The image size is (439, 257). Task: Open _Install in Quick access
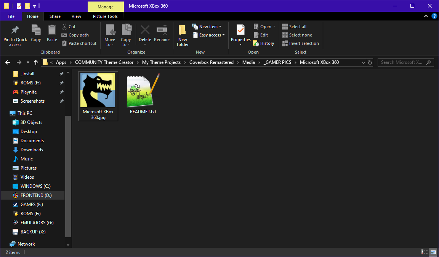[27, 74]
